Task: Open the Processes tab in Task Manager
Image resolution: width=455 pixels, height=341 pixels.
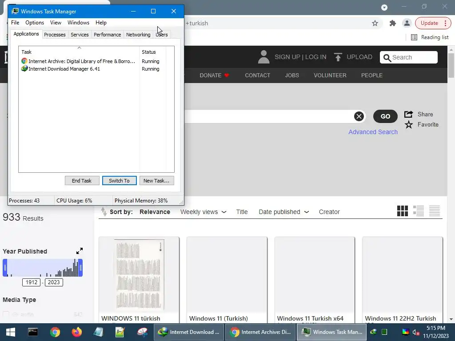Action: [55, 35]
